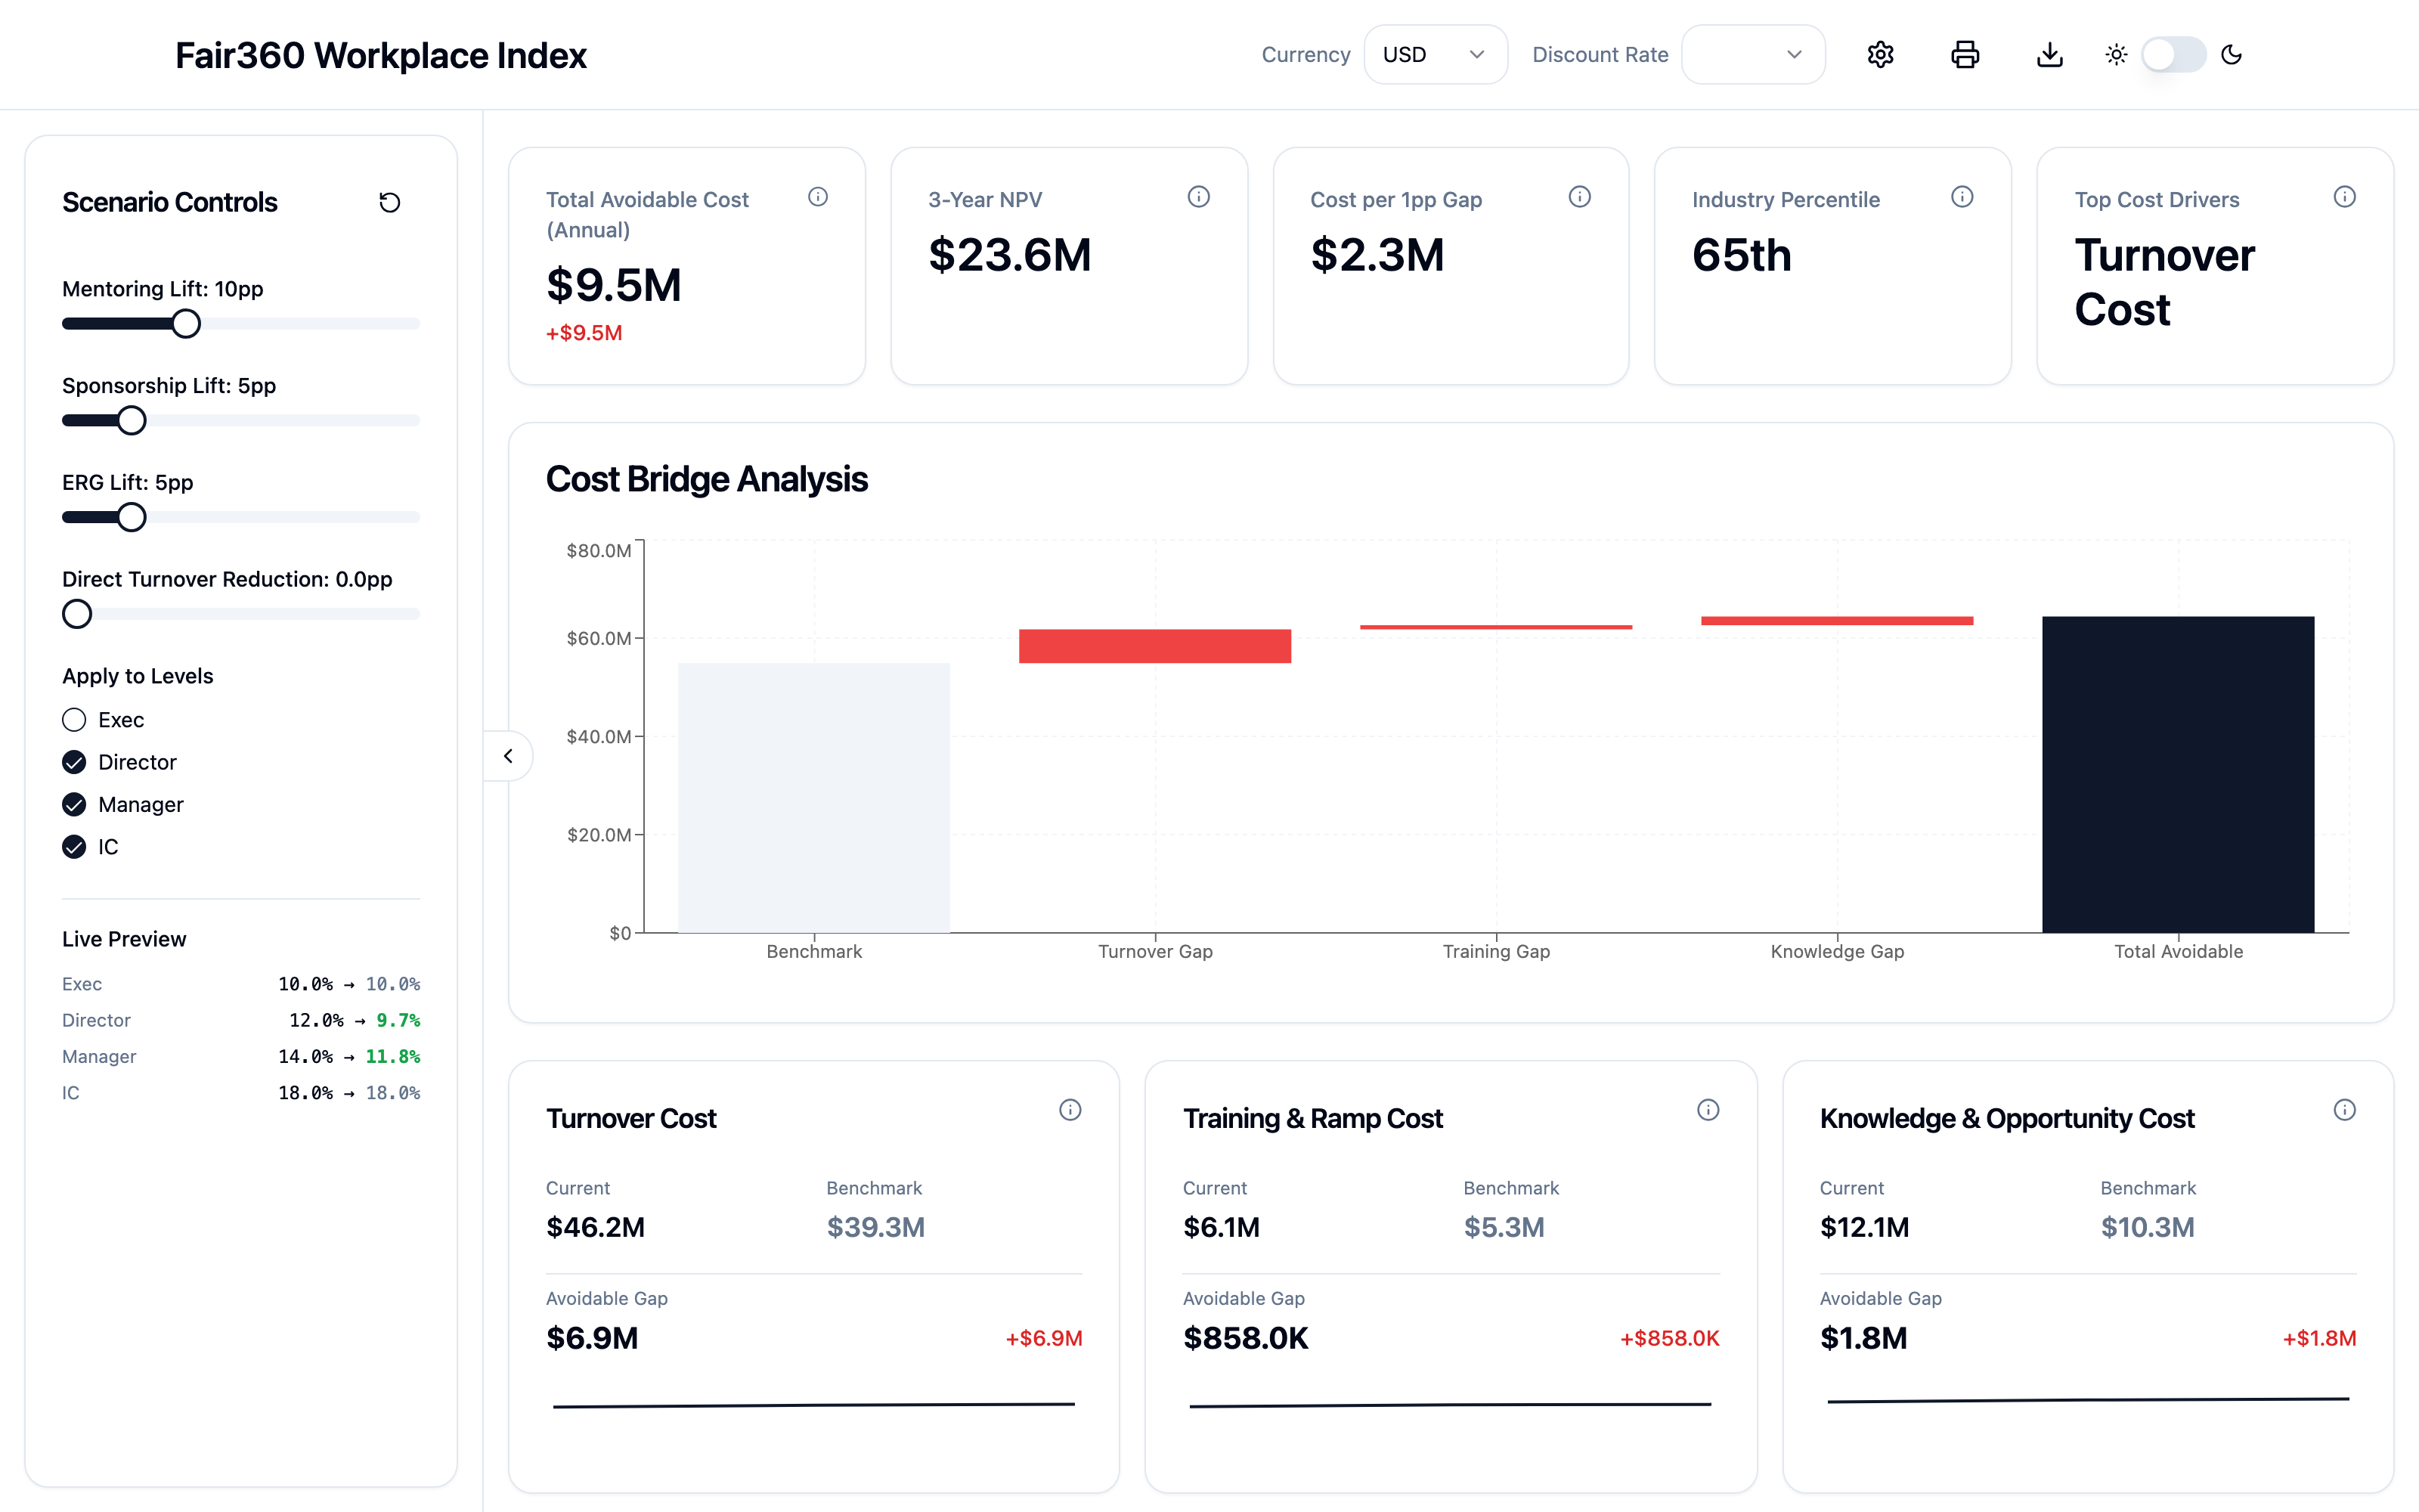Click the +$1.8M knowledge gap delta
The image size is (2419, 1512).
tap(2319, 1338)
